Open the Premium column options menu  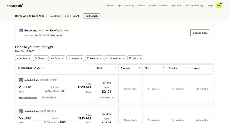coord(187,68)
